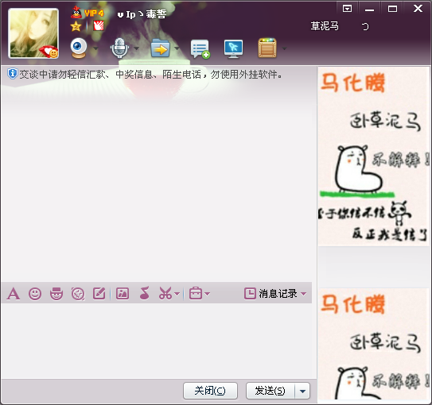Maximize the chat window

coord(392,9)
